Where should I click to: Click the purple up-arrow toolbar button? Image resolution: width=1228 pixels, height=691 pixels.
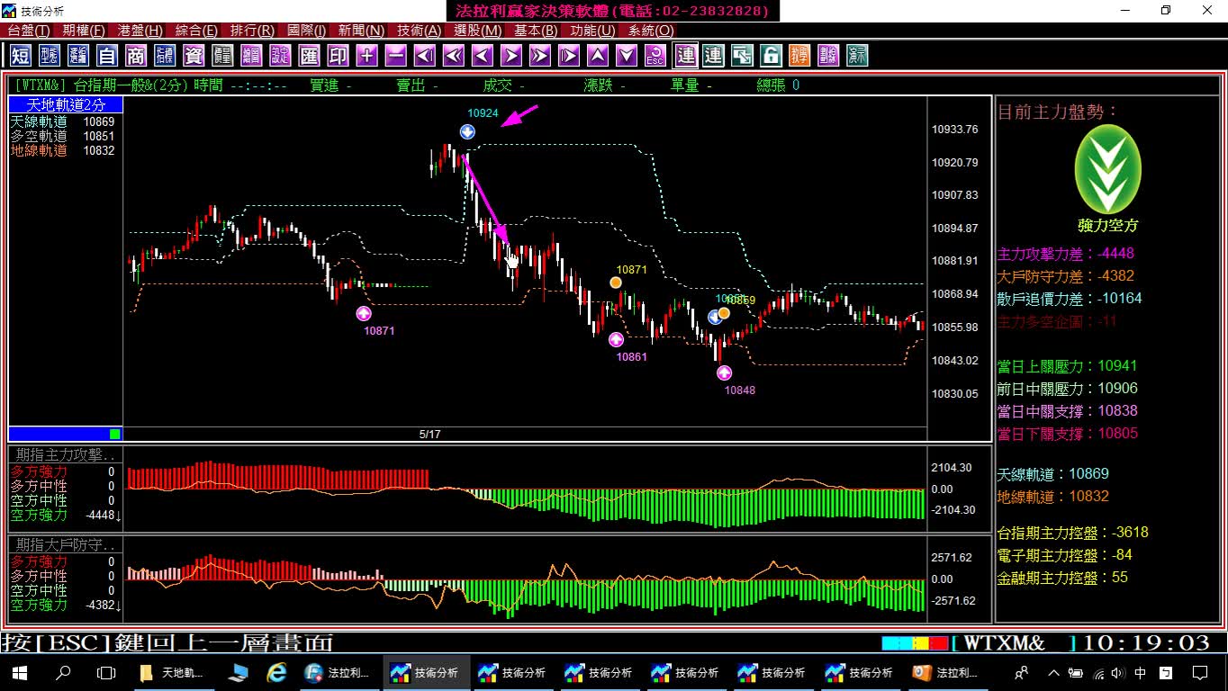(598, 56)
